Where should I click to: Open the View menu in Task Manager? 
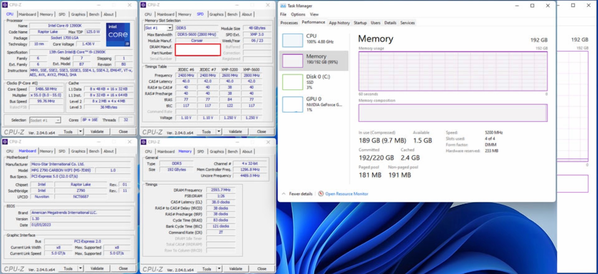point(314,14)
